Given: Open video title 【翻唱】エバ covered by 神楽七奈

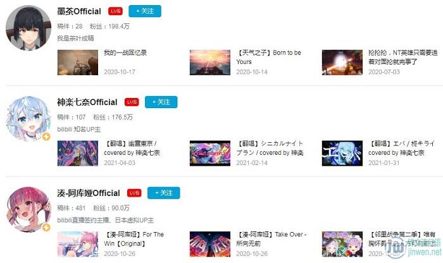Looking at the screenshot, I should tap(401, 148).
